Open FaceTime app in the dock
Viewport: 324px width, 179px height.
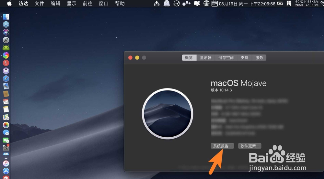(6, 140)
